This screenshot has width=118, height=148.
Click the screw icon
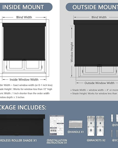coord(112,134)
